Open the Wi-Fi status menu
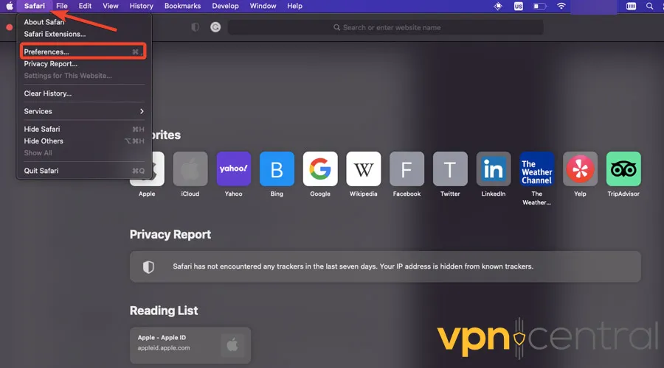Image resolution: width=664 pixels, height=368 pixels. coord(561,6)
